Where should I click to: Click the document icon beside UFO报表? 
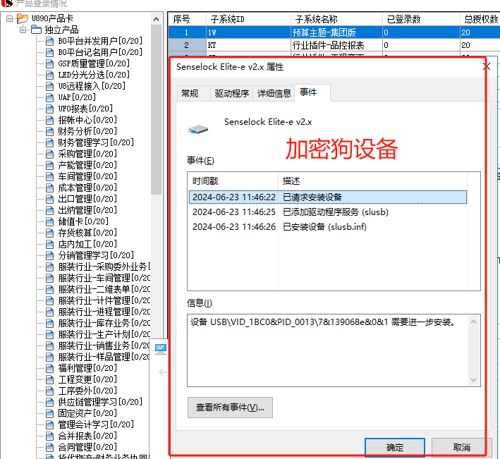tap(49, 109)
